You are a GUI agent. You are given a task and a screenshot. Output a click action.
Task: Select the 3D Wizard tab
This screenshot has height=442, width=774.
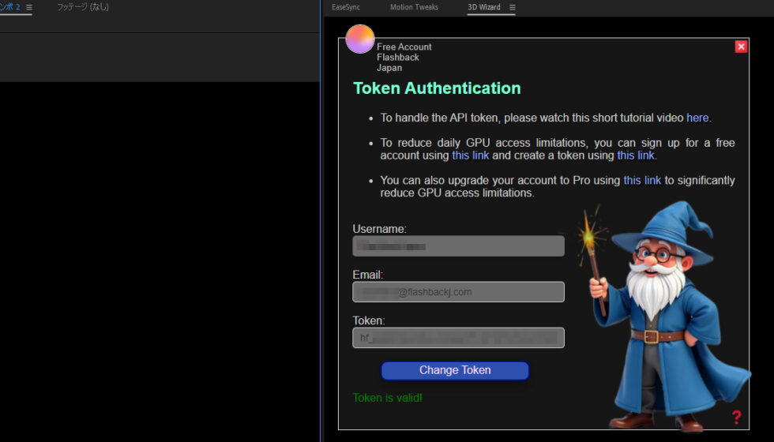tap(483, 7)
